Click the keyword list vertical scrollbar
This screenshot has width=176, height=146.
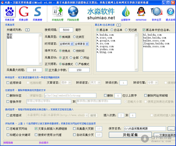40,49
